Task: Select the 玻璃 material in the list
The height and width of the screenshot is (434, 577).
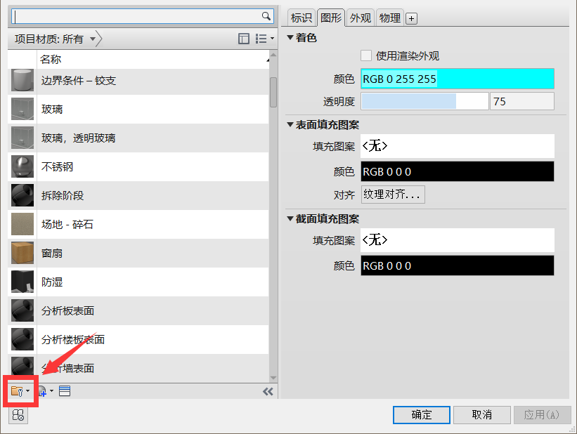Action: [x=53, y=108]
